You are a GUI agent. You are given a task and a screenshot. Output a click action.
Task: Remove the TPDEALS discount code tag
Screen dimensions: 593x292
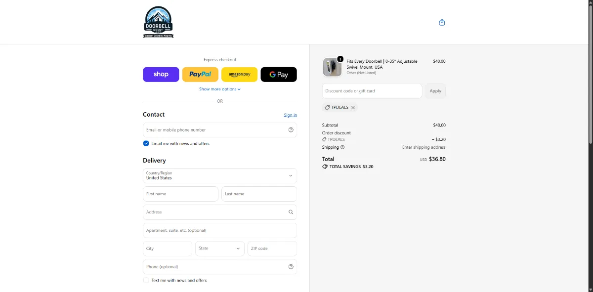353,107
